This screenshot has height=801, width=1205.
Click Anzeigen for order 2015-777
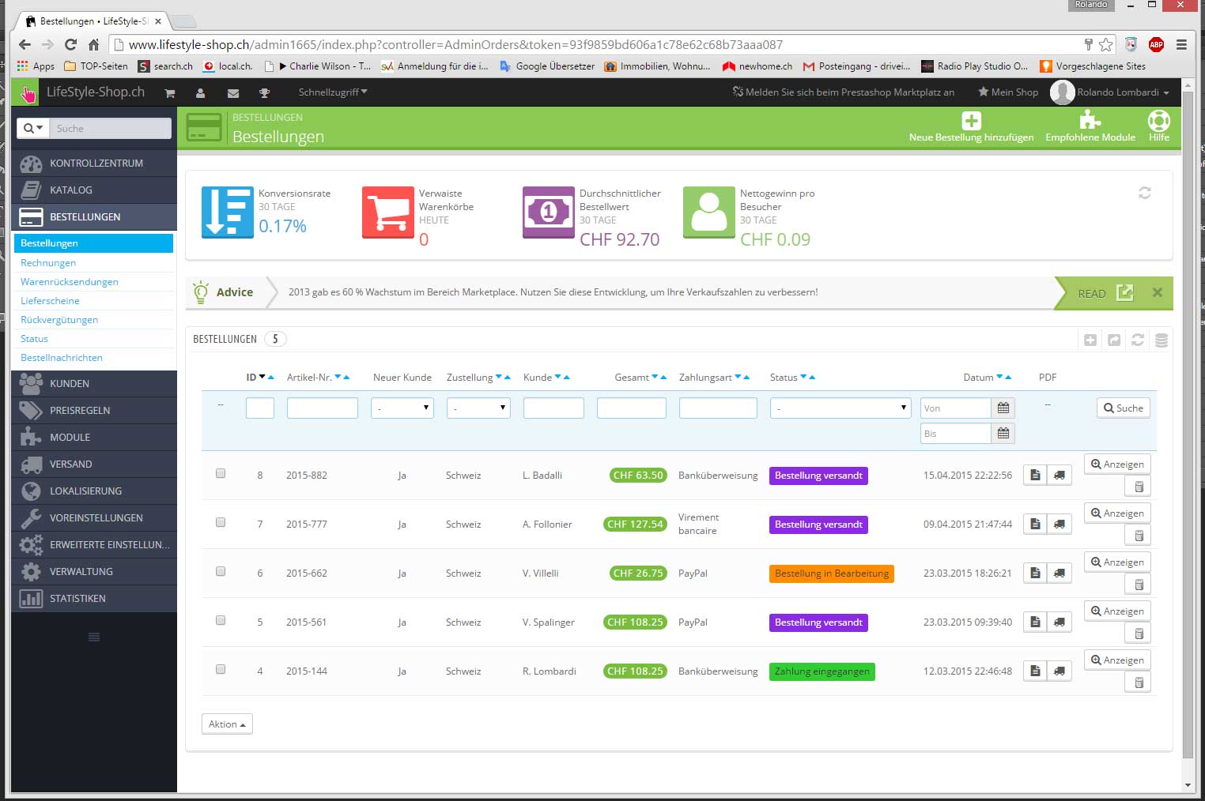1117,513
